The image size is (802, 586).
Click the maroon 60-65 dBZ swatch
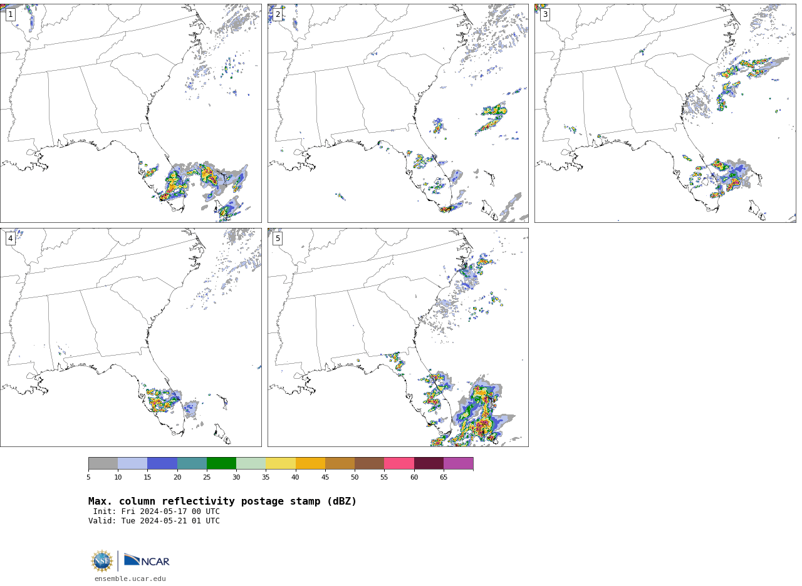point(429,463)
